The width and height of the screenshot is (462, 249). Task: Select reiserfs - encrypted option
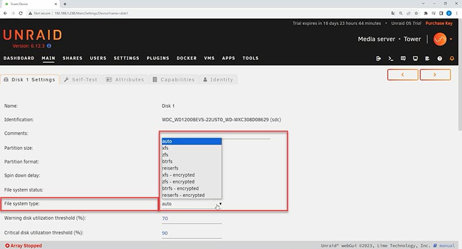[x=192, y=196]
